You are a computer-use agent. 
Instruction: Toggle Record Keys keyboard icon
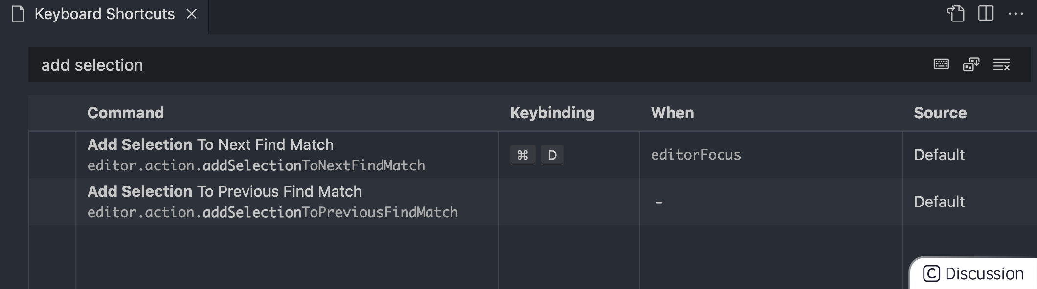coord(941,64)
